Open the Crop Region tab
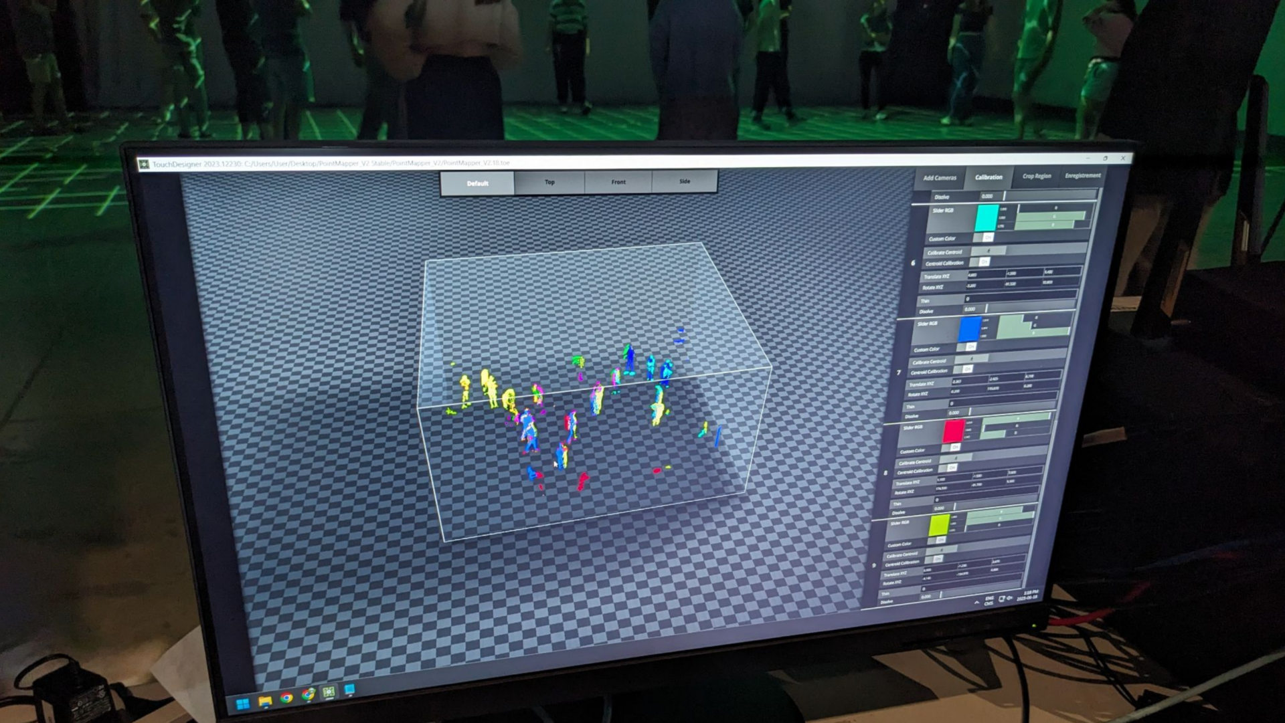Image resolution: width=1285 pixels, height=723 pixels. click(1036, 176)
